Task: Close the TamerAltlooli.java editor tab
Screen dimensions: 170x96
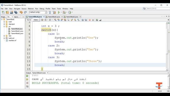Action: tap(44, 17)
